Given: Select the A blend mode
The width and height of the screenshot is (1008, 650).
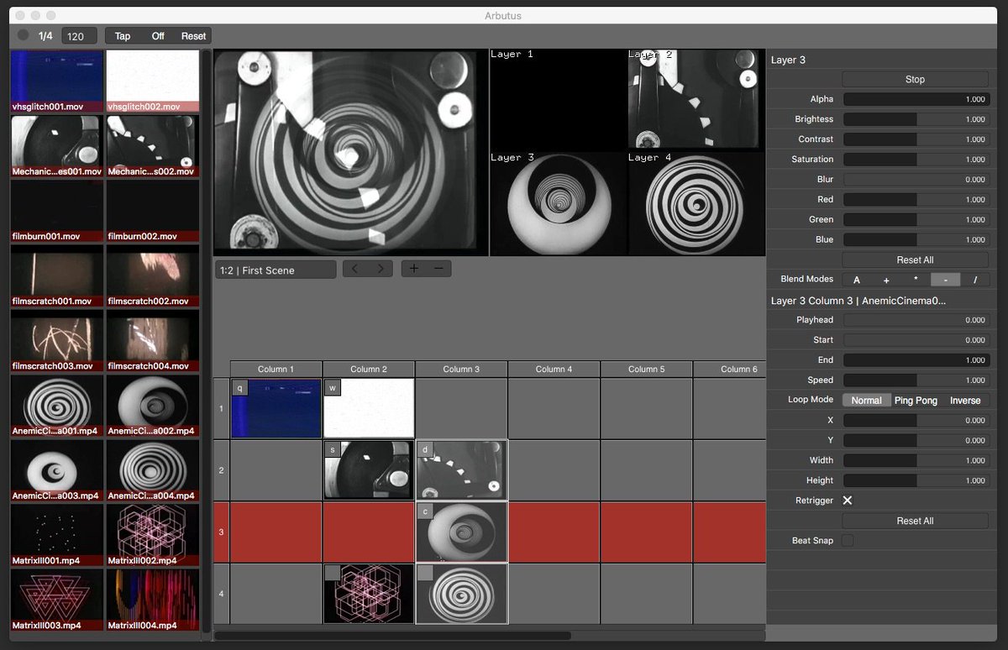Looking at the screenshot, I should coord(857,280).
